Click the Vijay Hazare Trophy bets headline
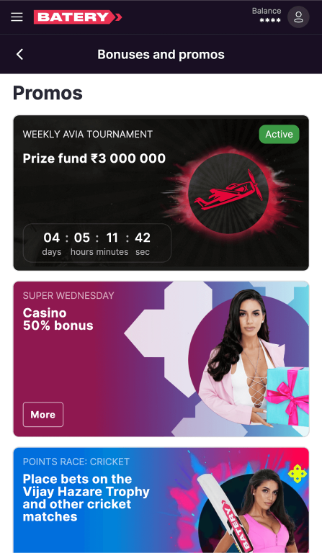 pos(86,498)
